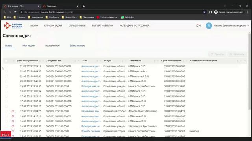
Task: Open a new browser tab
Action: click(x=84, y=6)
